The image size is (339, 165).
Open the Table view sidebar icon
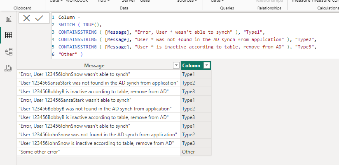8,35
